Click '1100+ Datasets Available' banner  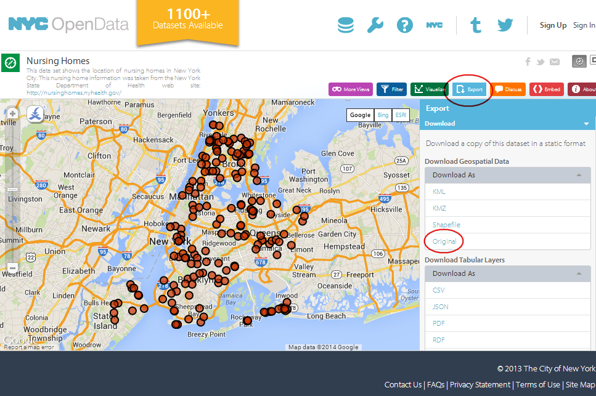click(188, 22)
